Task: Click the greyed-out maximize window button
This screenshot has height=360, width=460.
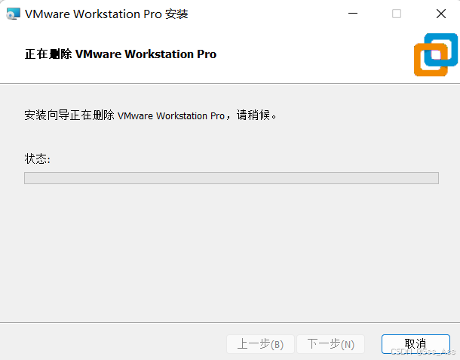Action: [397, 14]
